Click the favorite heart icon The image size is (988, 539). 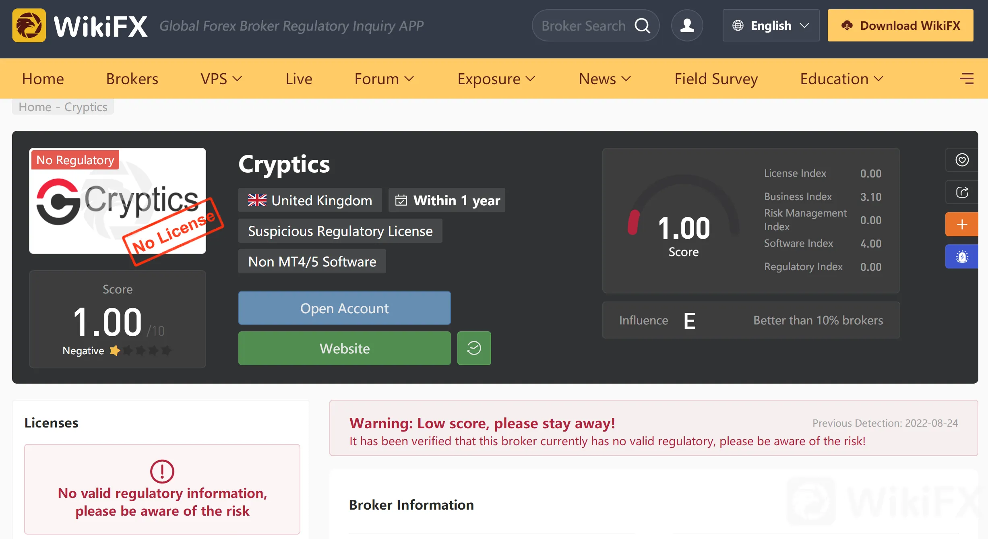point(962,160)
